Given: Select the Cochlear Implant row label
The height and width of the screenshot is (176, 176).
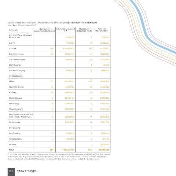Looking at the screenshot, I should [x=18, y=59].
